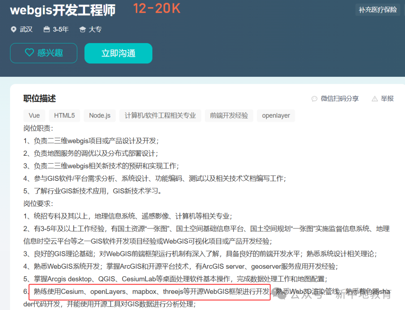Open 微信扫码分享 share link
405x310 pixels.
coord(340,99)
